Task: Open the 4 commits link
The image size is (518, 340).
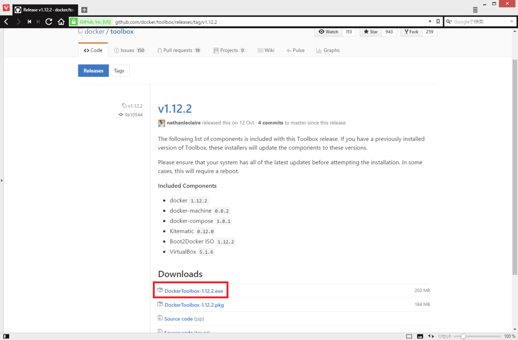Action: pos(271,123)
